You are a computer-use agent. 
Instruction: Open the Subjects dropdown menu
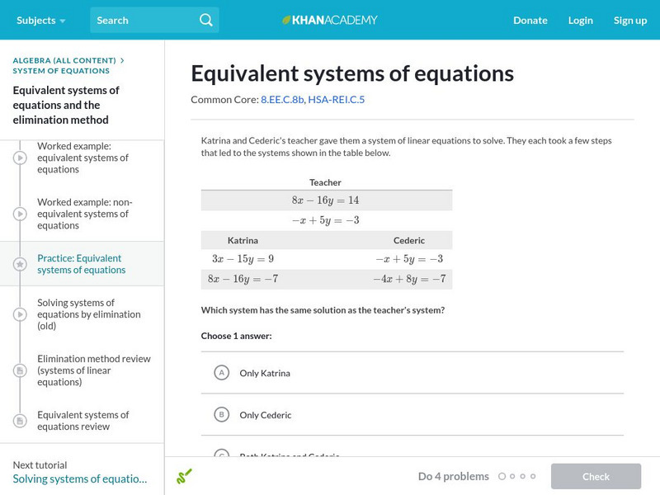pos(40,20)
